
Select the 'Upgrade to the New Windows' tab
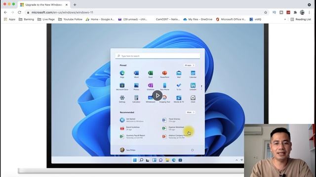[x=44, y=4]
